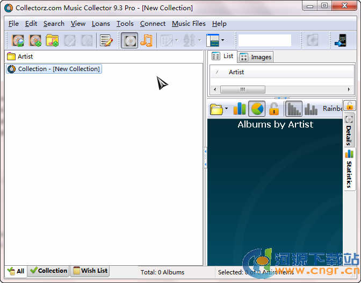The height and width of the screenshot is (283, 361).
Task: Click Add Music Files folder icon
Action: tap(52, 40)
